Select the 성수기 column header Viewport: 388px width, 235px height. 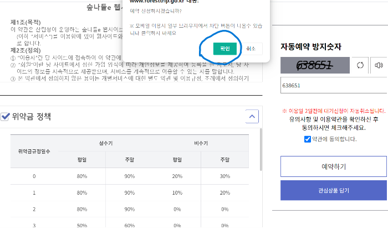[106, 143]
